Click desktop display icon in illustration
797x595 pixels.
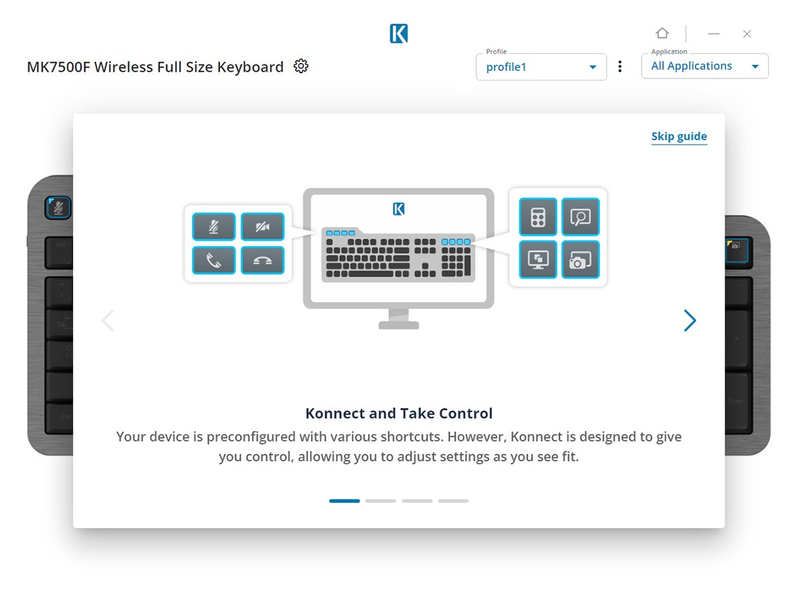538,260
